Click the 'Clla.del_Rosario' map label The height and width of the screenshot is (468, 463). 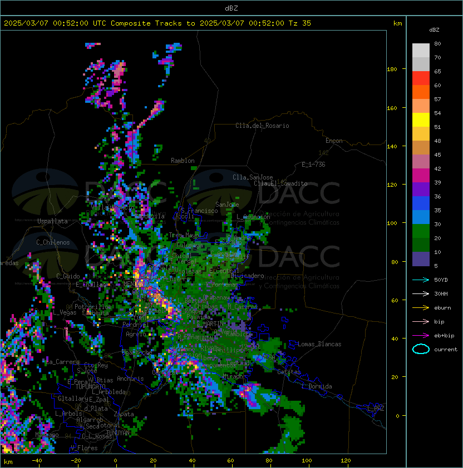[262, 126]
